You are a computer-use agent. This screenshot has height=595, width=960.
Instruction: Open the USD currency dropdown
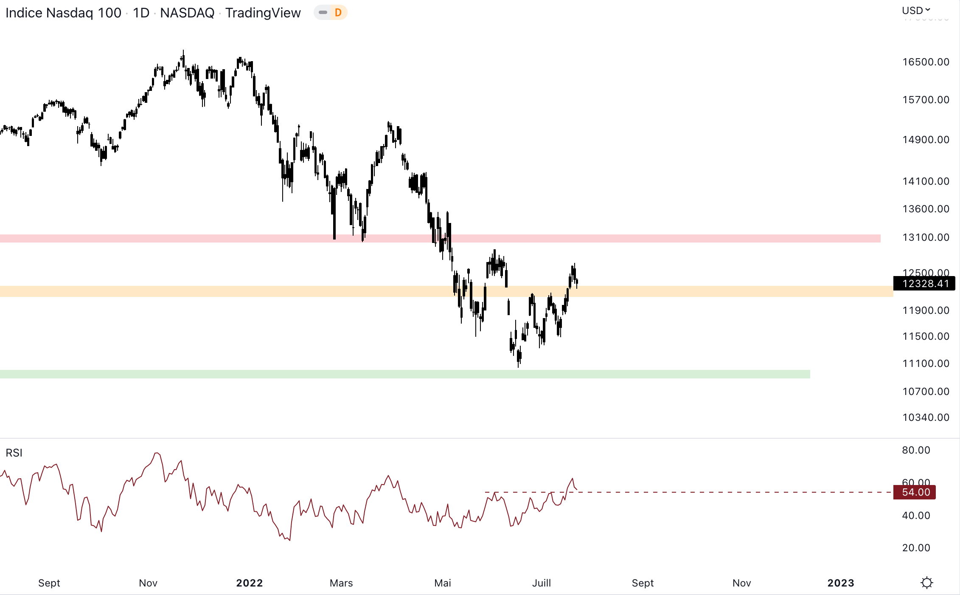tap(916, 10)
